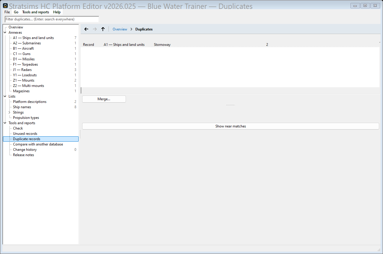Click Show near matches button
Image resolution: width=383 pixels, height=254 pixels.
(231, 126)
